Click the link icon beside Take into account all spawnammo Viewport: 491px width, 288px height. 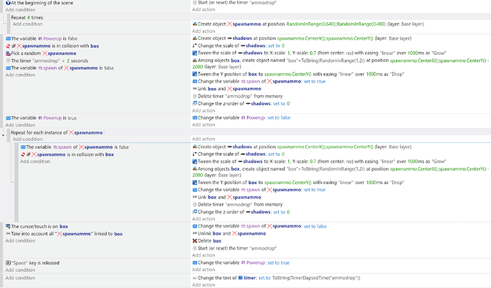(8, 234)
